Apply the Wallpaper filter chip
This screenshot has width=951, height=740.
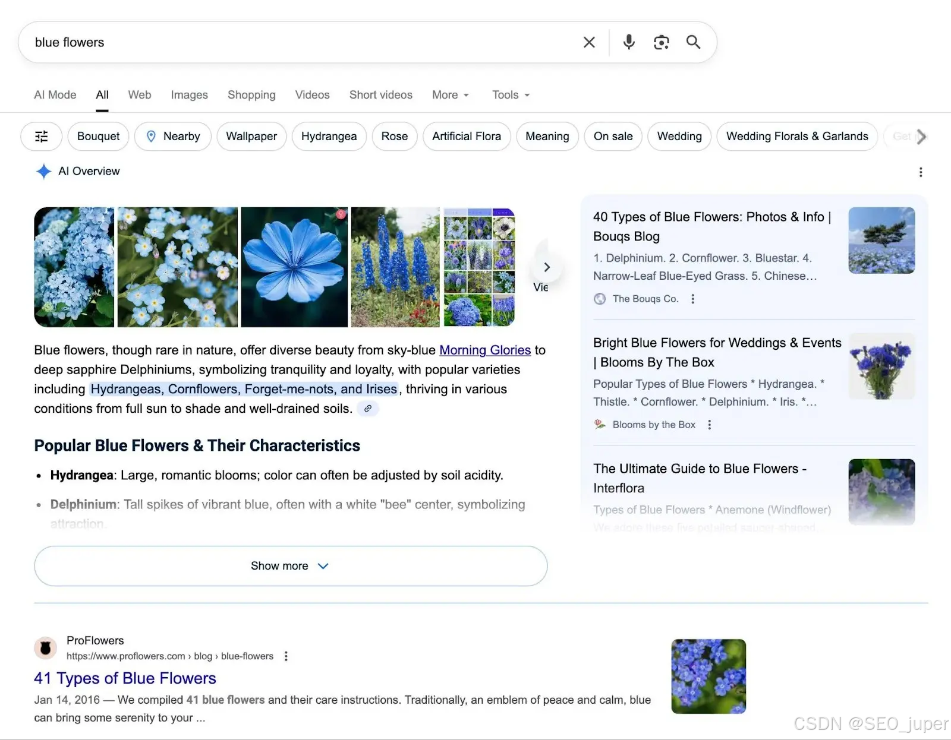tap(251, 137)
